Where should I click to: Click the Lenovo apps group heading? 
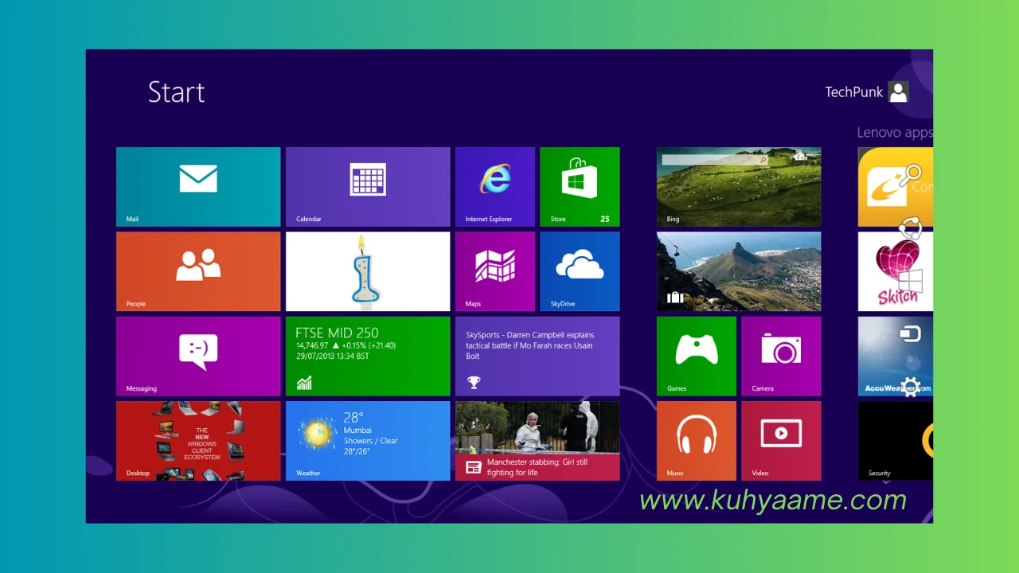[x=895, y=133]
